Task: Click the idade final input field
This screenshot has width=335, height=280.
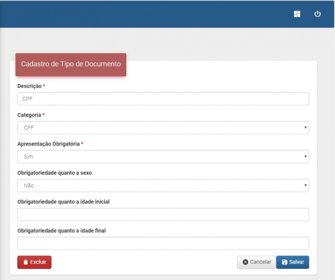Action: [x=163, y=243]
